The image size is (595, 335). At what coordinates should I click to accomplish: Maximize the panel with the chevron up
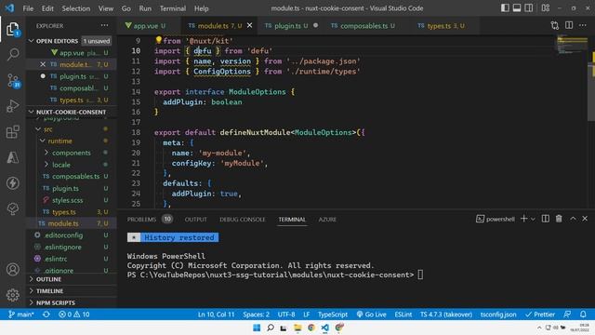573,219
